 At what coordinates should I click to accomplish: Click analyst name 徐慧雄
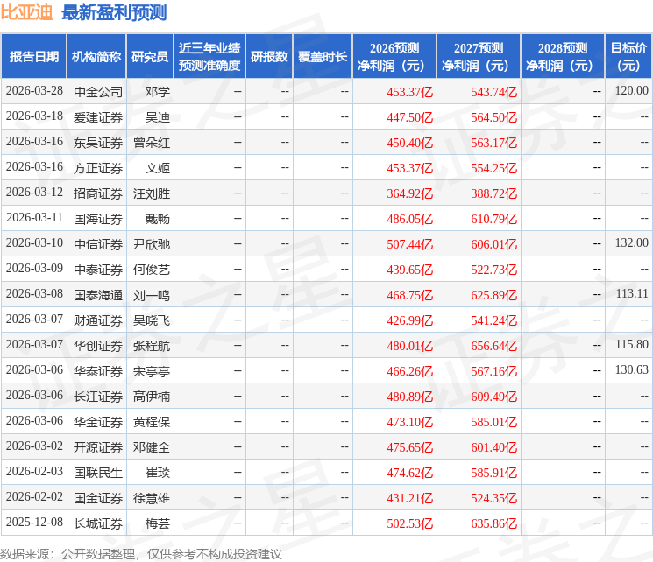(x=152, y=498)
